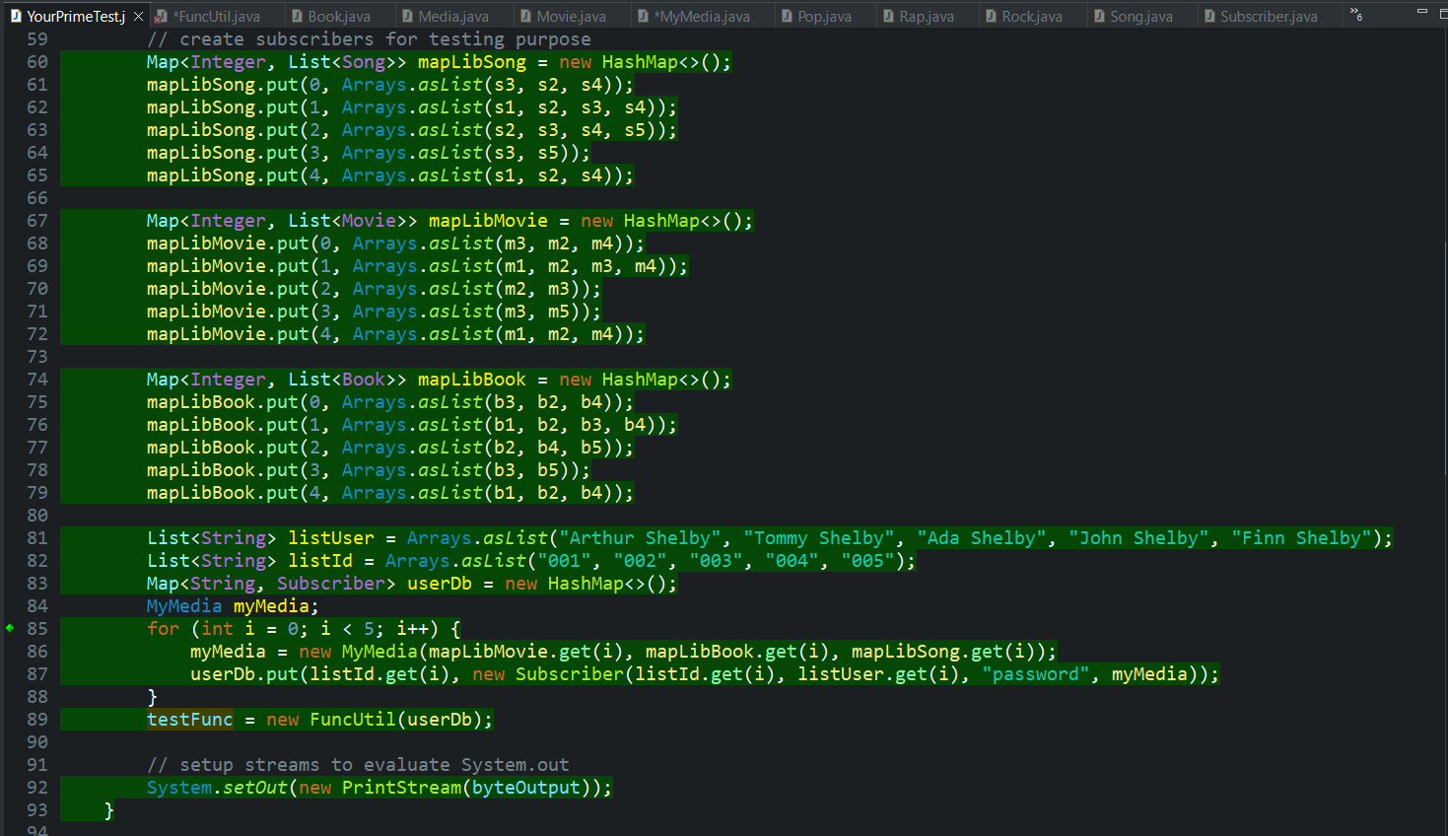Click "mapLibBook.get(i)" on line 86
This screenshot has width=1448, height=836.
[x=738, y=652]
